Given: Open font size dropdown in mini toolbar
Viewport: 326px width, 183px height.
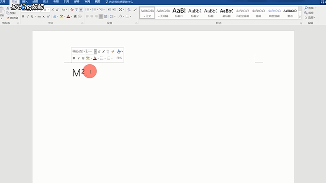Looking at the screenshot, I should 95,52.
